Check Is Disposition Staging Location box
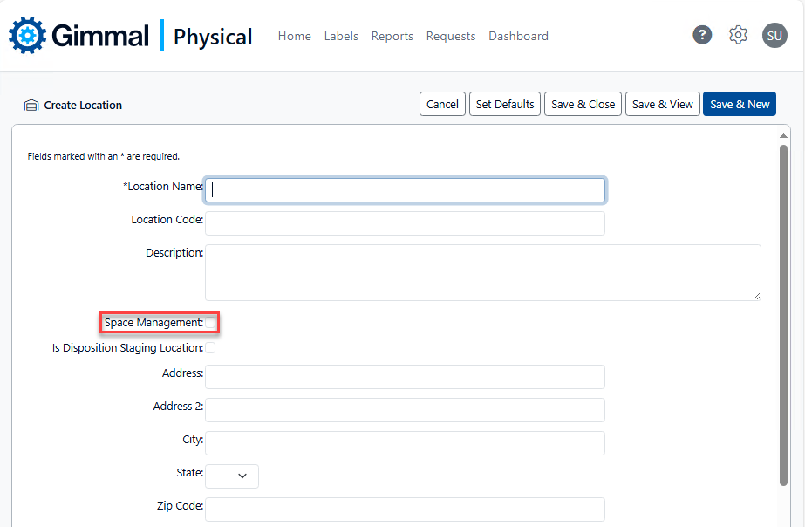This screenshot has height=527, width=805. (x=210, y=348)
